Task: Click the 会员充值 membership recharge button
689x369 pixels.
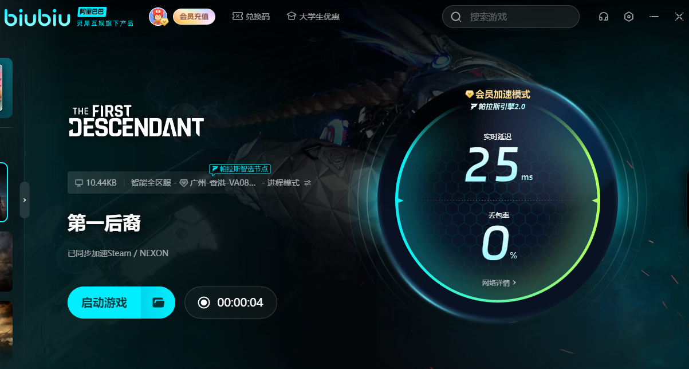Action: point(194,17)
